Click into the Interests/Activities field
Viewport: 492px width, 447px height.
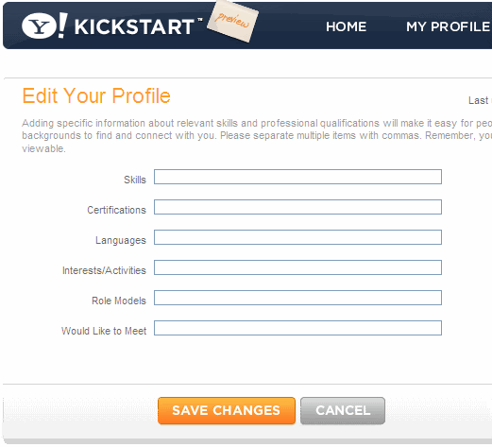297,267
